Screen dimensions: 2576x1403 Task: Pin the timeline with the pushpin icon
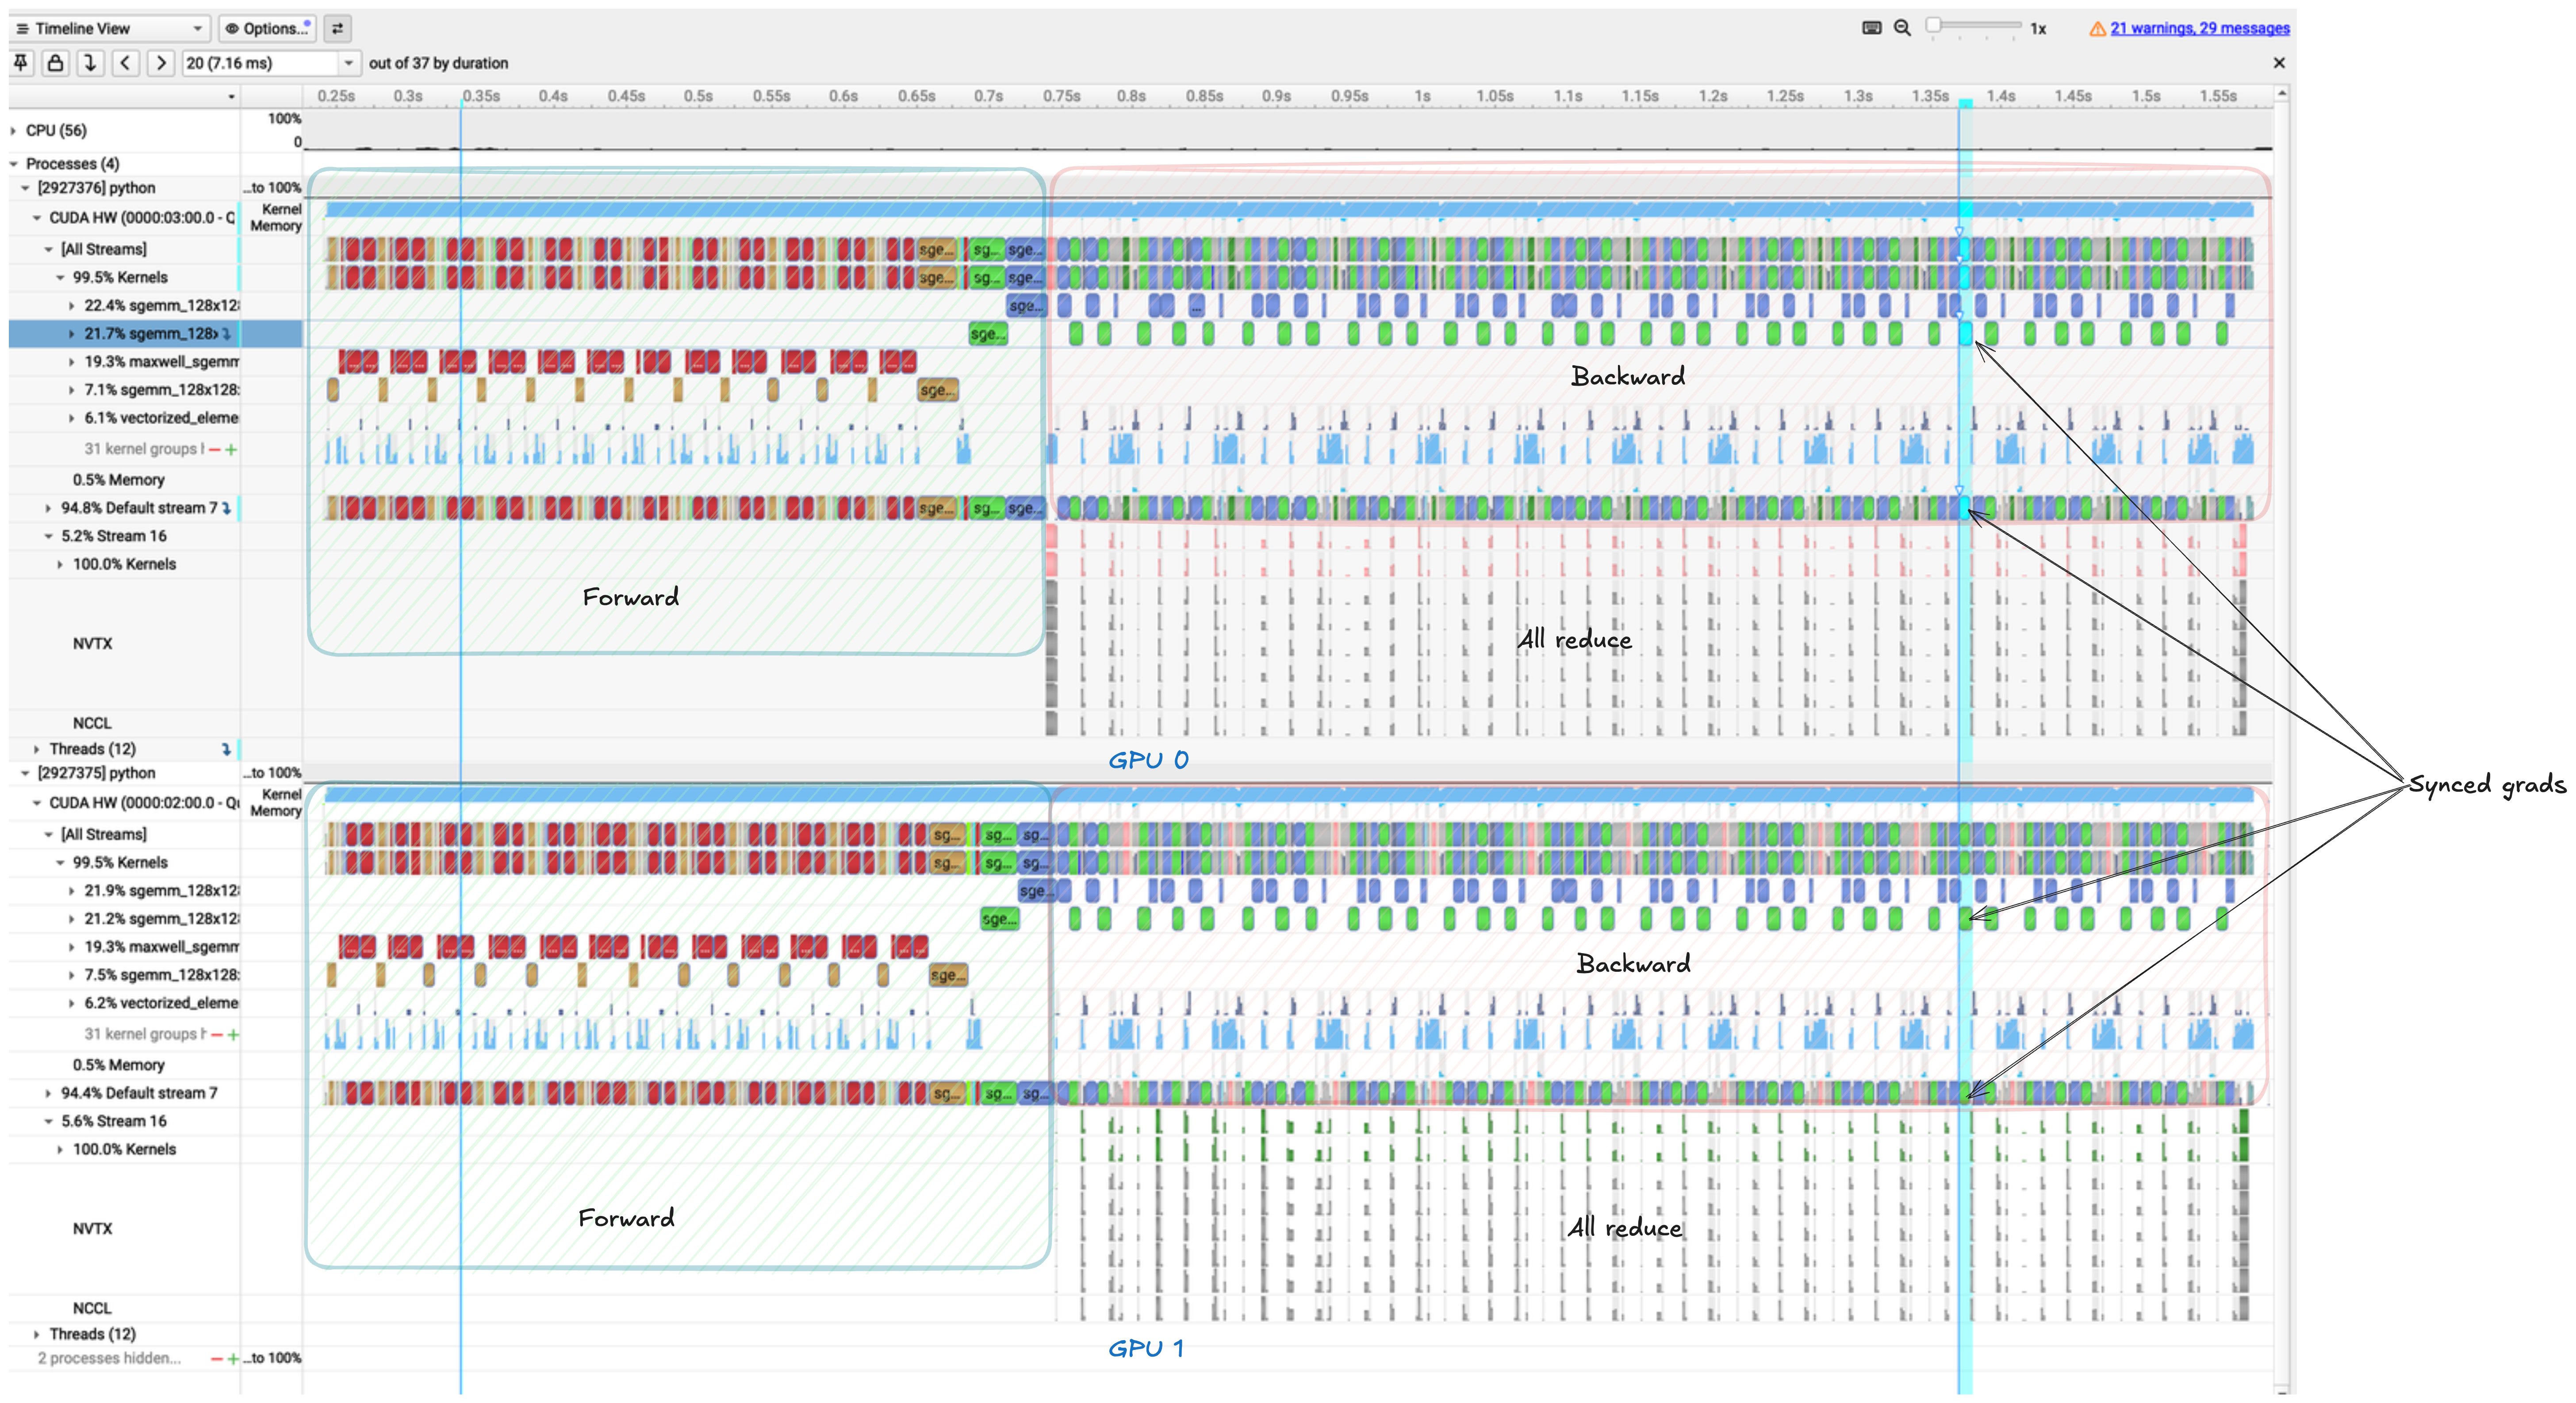(20, 63)
